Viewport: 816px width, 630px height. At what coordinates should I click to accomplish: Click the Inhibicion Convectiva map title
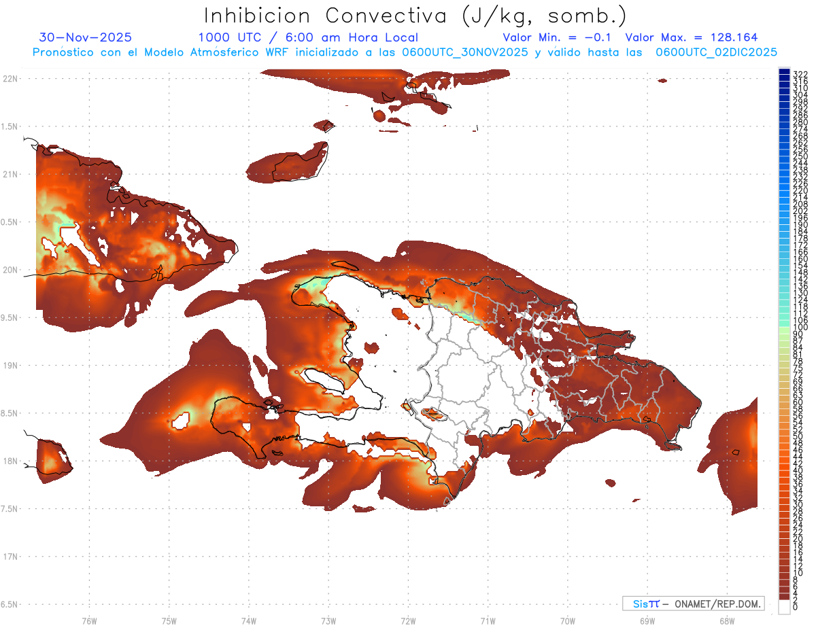pos(415,15)
